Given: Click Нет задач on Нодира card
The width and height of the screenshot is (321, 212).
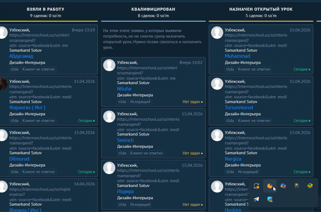Looking at the screenshot, I should pyautogui.click(x=192, y=205).
